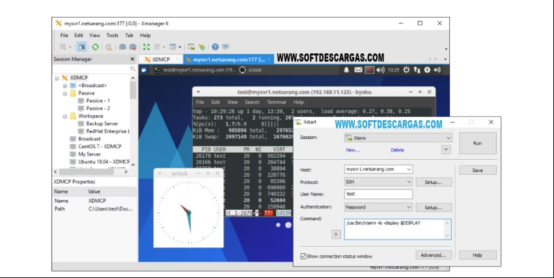This screenshot has width=554, height=278.
Task: Click the Setup... button next to Authentication
Action: pos(434,208)
